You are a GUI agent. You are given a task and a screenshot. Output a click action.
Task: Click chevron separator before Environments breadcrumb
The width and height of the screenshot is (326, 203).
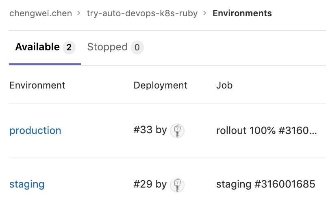click(x=205, y=13)
